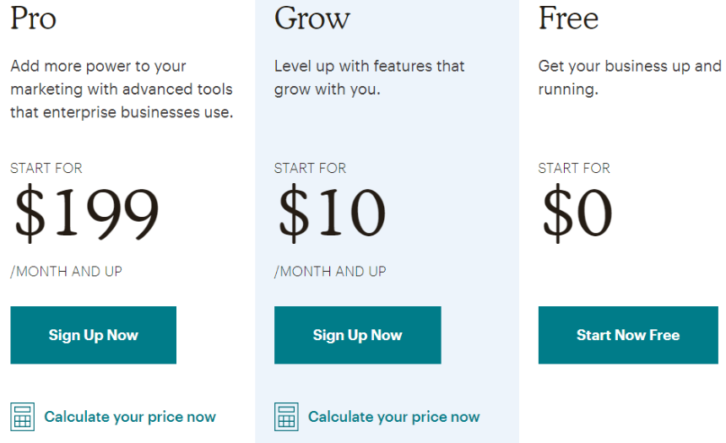The image size is (726, 443).
Task: Click the Pro plan description about advanced tools
Action: click(x=122, y=89)
